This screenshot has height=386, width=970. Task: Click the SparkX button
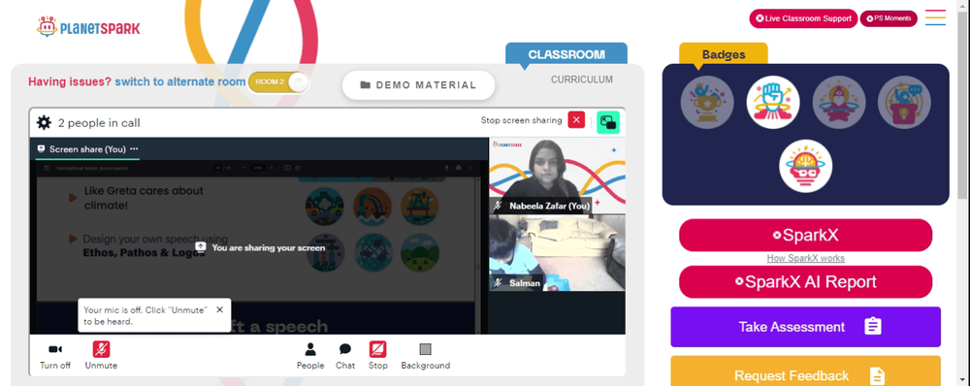coord(805,235)
